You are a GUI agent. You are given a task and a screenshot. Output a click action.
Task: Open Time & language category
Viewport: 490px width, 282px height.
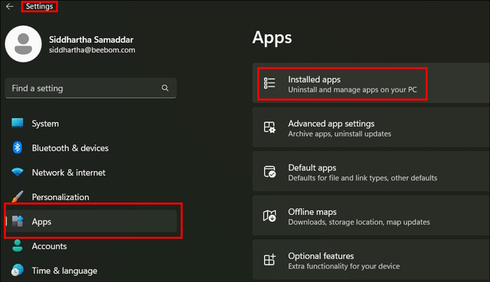91,271
